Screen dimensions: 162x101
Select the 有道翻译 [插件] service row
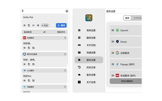point(126,74)
